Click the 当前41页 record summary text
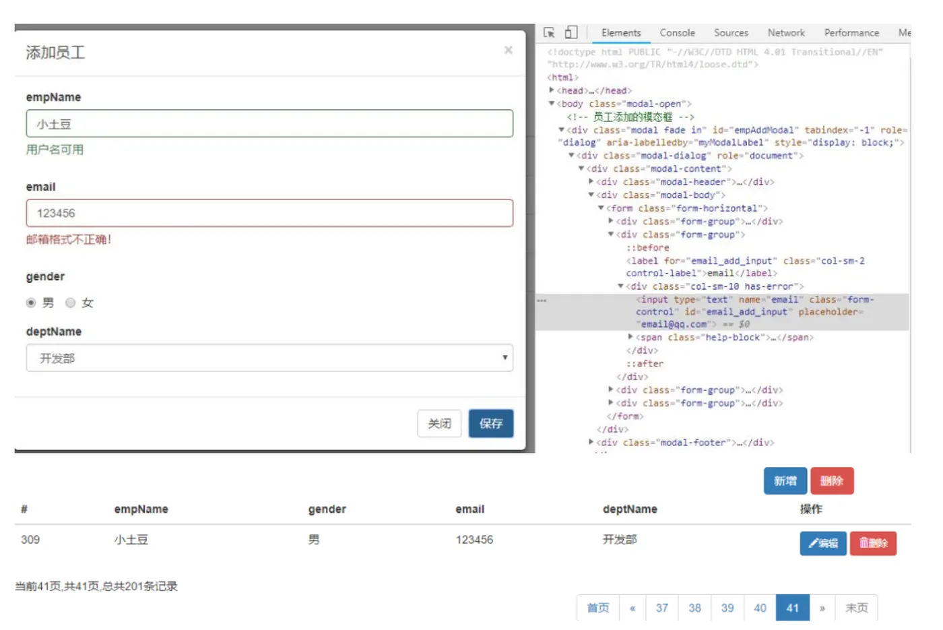 pos(96,586)
